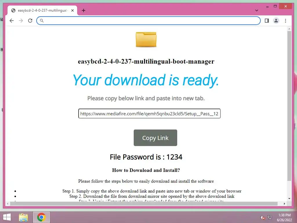Click the 'Step 1. Simply copy' instruction line
This screenshot has height=223, width=297.
(x=152, y=191)
